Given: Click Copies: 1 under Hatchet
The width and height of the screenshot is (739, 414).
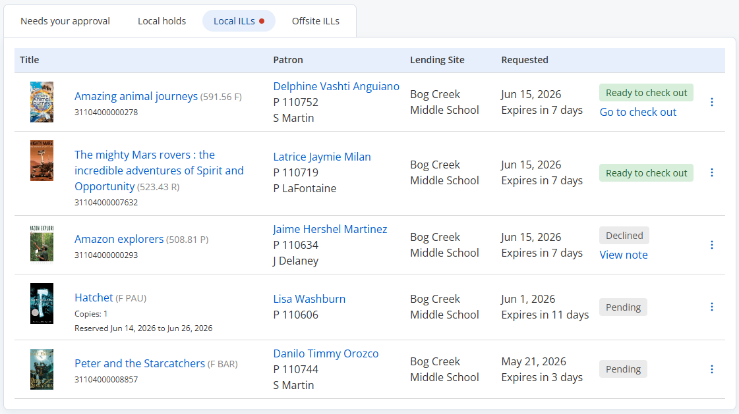Looking at the screenshot, I should [91, 314].
